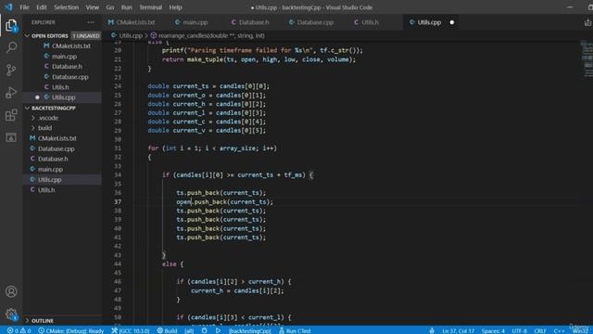Click UTF-8 encoding status item

[x=519, y=330]
